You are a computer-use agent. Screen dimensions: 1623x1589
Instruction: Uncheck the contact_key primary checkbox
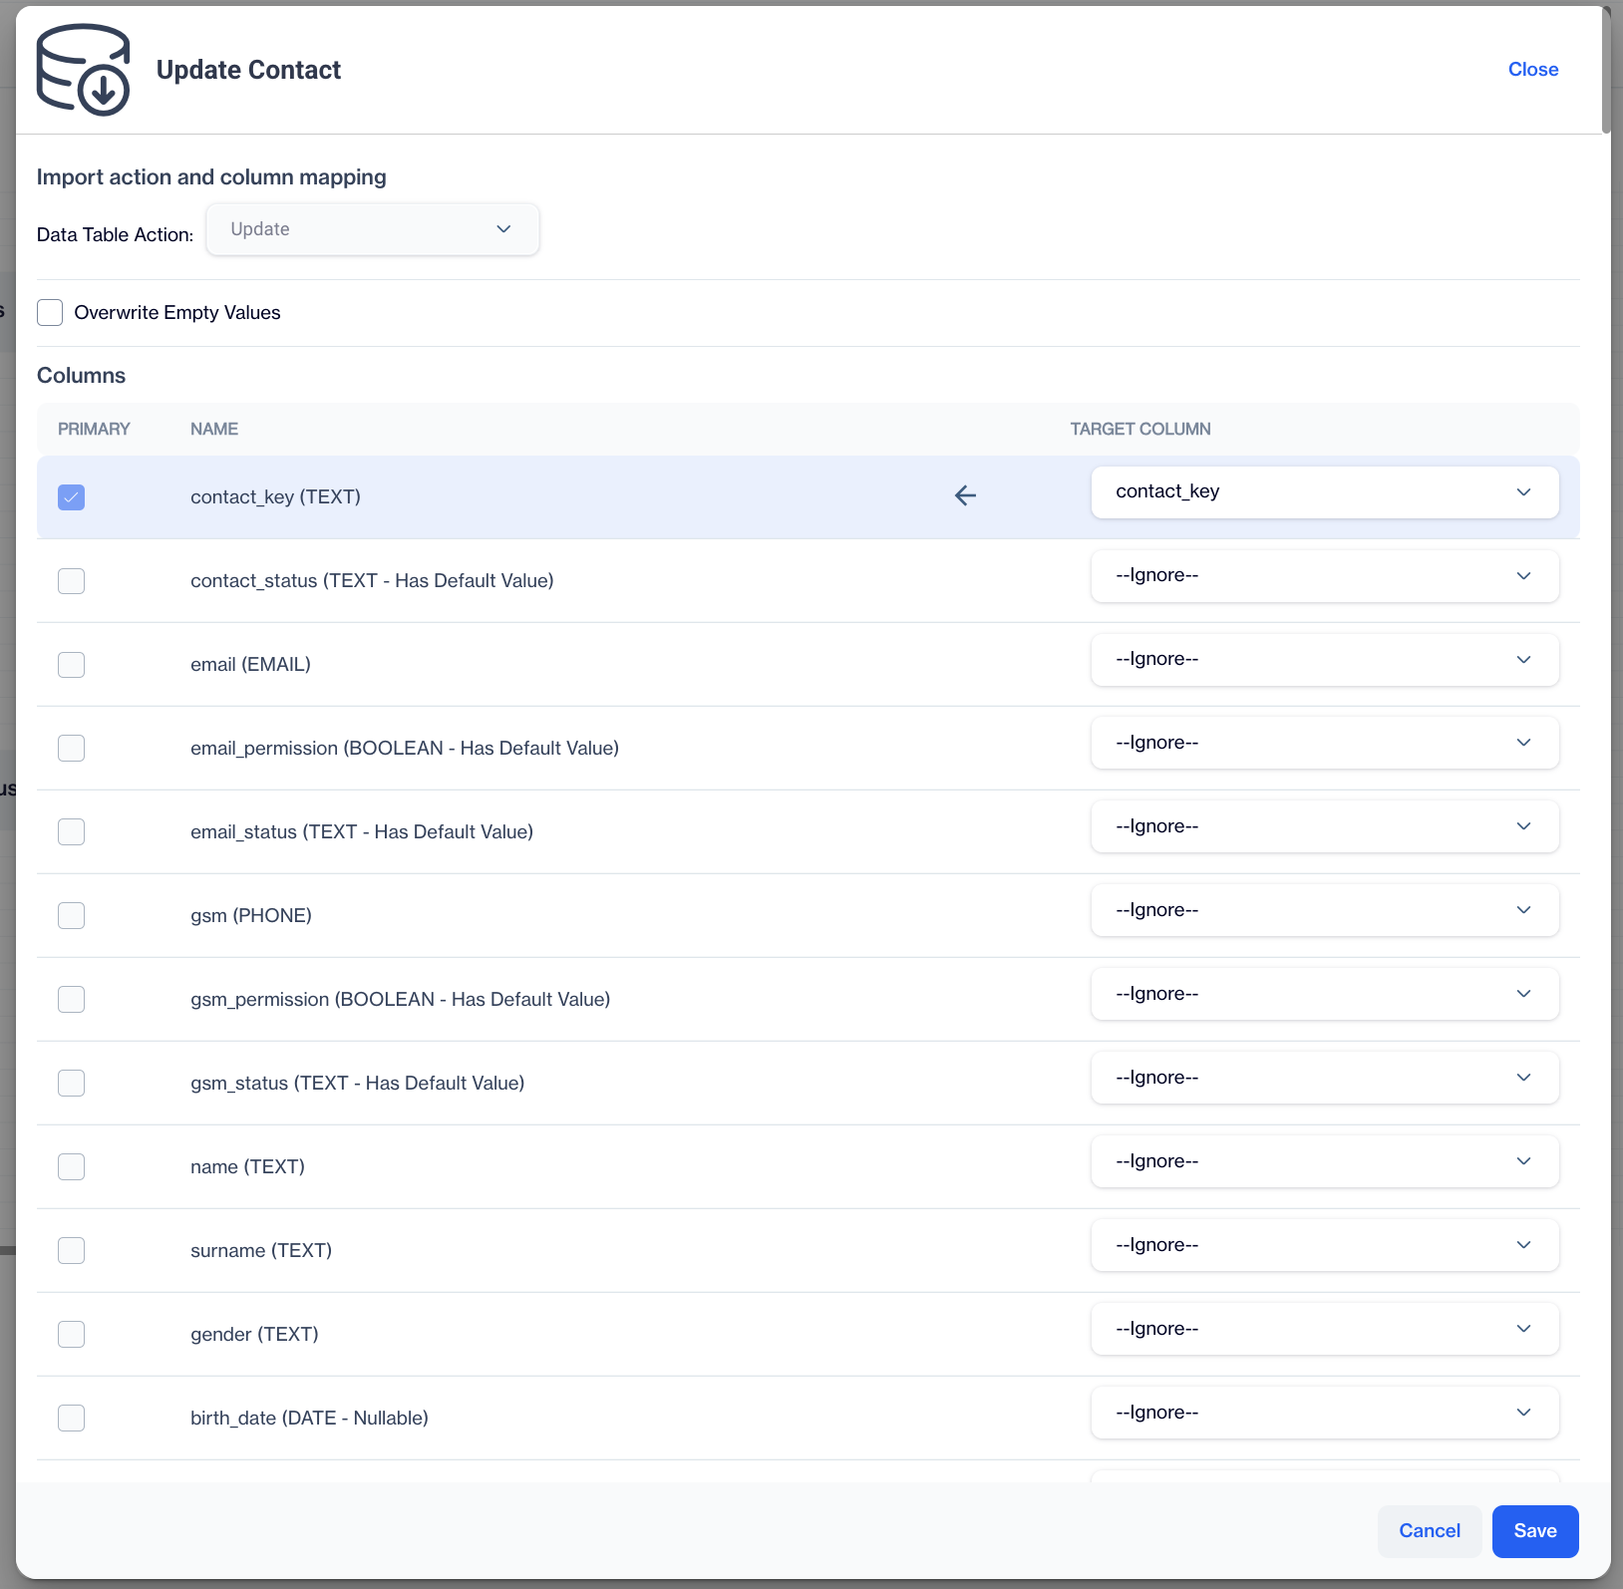(72, 496)
